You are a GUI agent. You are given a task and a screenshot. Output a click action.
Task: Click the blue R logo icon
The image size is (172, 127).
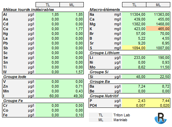coord(161,118)
